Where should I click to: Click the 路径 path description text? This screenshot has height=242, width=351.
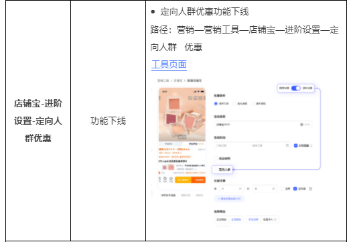pyautogui.click(x=244, y=38)
